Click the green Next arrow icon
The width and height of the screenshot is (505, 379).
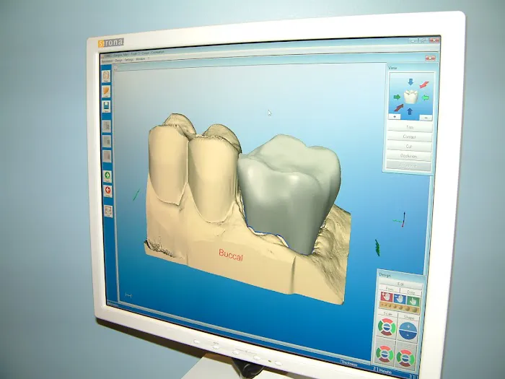click(107, 176)
